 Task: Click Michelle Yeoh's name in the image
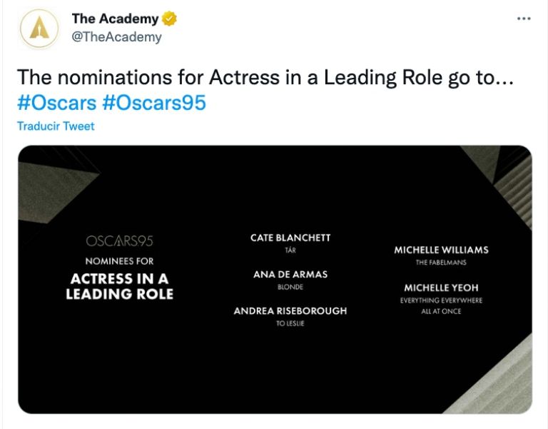coord(441,288)
